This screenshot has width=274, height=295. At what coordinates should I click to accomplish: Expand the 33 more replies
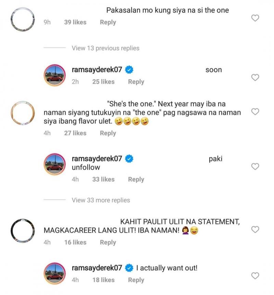click(100, 200)
